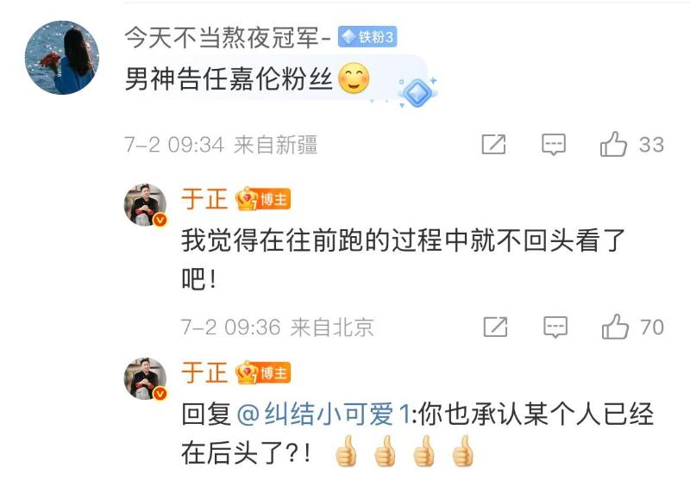The height and width of the screenshot is (480, 690).
Task: Like 于正's reply with 70 likes
Action: 615,327
